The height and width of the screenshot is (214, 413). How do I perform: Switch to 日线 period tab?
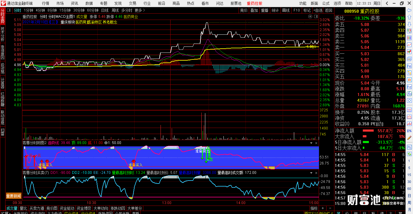(105, 10)
